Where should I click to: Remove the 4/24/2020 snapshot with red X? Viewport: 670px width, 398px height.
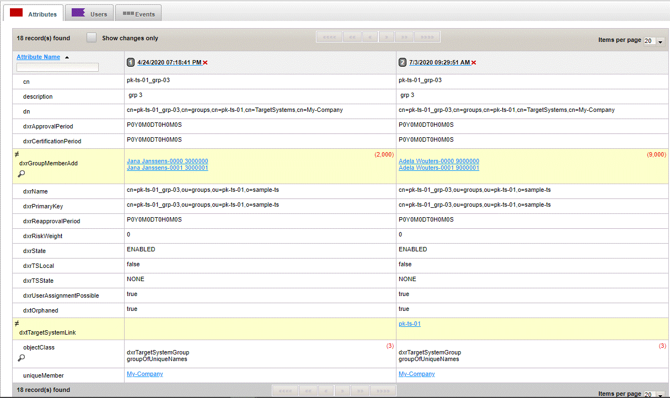tap(205, 63)
